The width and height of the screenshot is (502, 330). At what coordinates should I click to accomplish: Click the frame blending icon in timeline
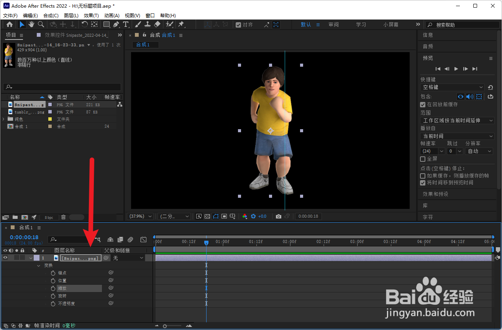tap(120, 240)
